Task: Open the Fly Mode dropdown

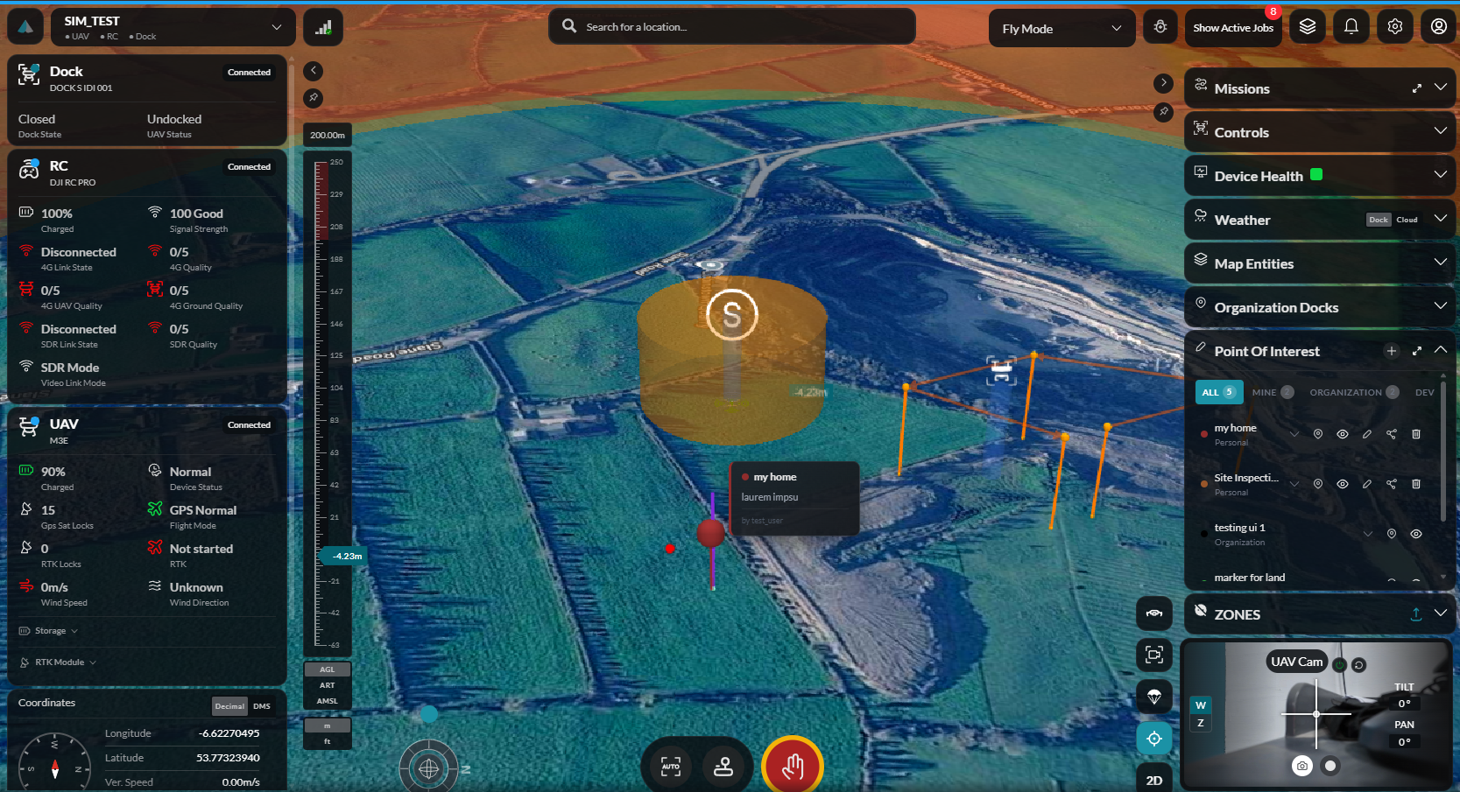Action: coord(1061,28)
